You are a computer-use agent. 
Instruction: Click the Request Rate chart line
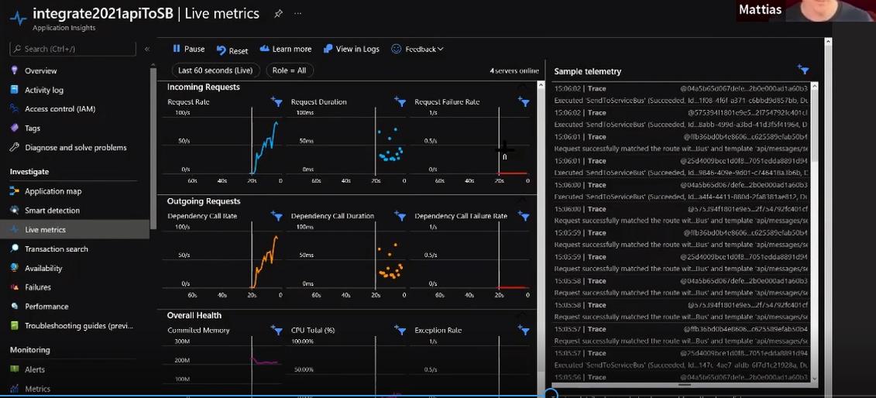(x=265, y=146)
